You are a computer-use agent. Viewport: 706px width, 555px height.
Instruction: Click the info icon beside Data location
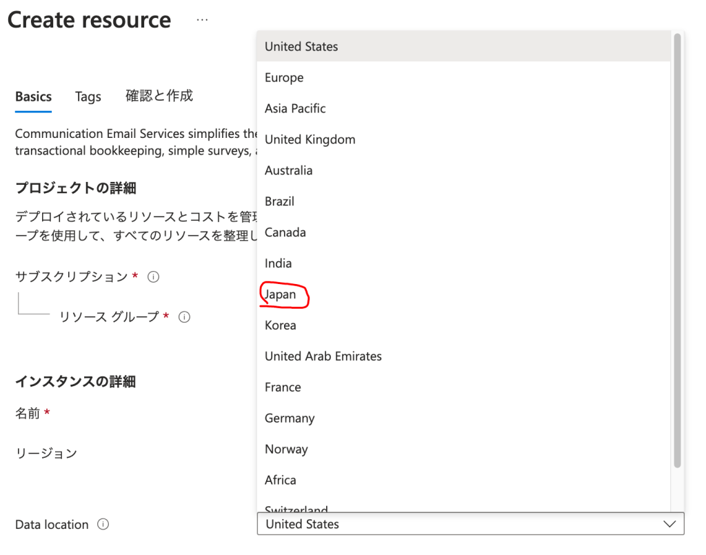[103, 524]
